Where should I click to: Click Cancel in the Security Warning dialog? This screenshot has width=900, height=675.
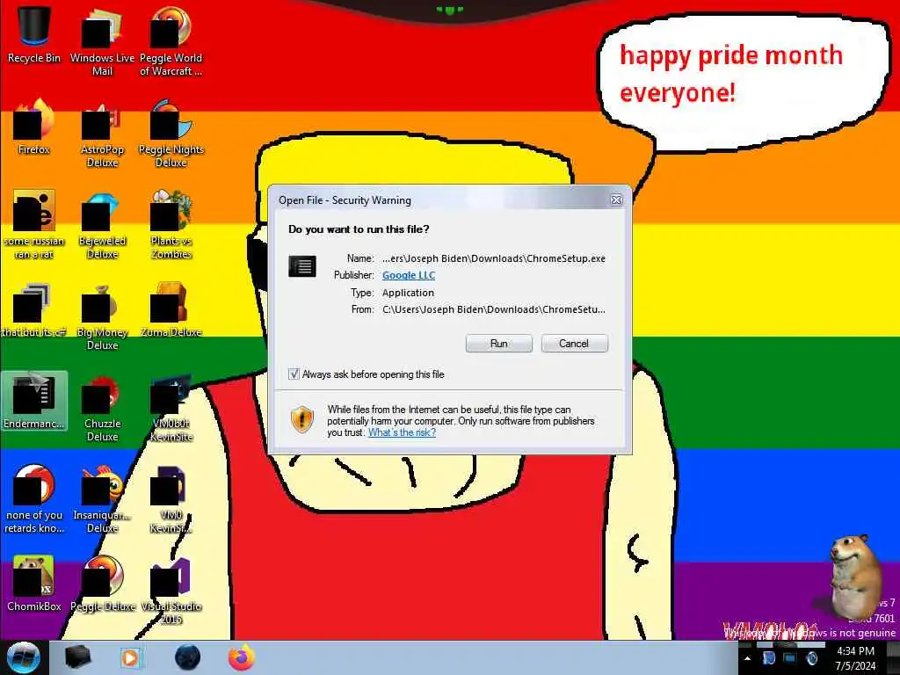pos(574,344)
